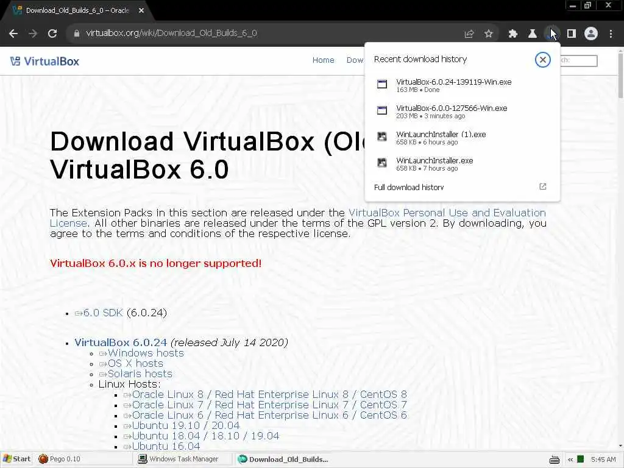Close the Recent download history popup
624x468 pixels.
[x=542, y=60]
